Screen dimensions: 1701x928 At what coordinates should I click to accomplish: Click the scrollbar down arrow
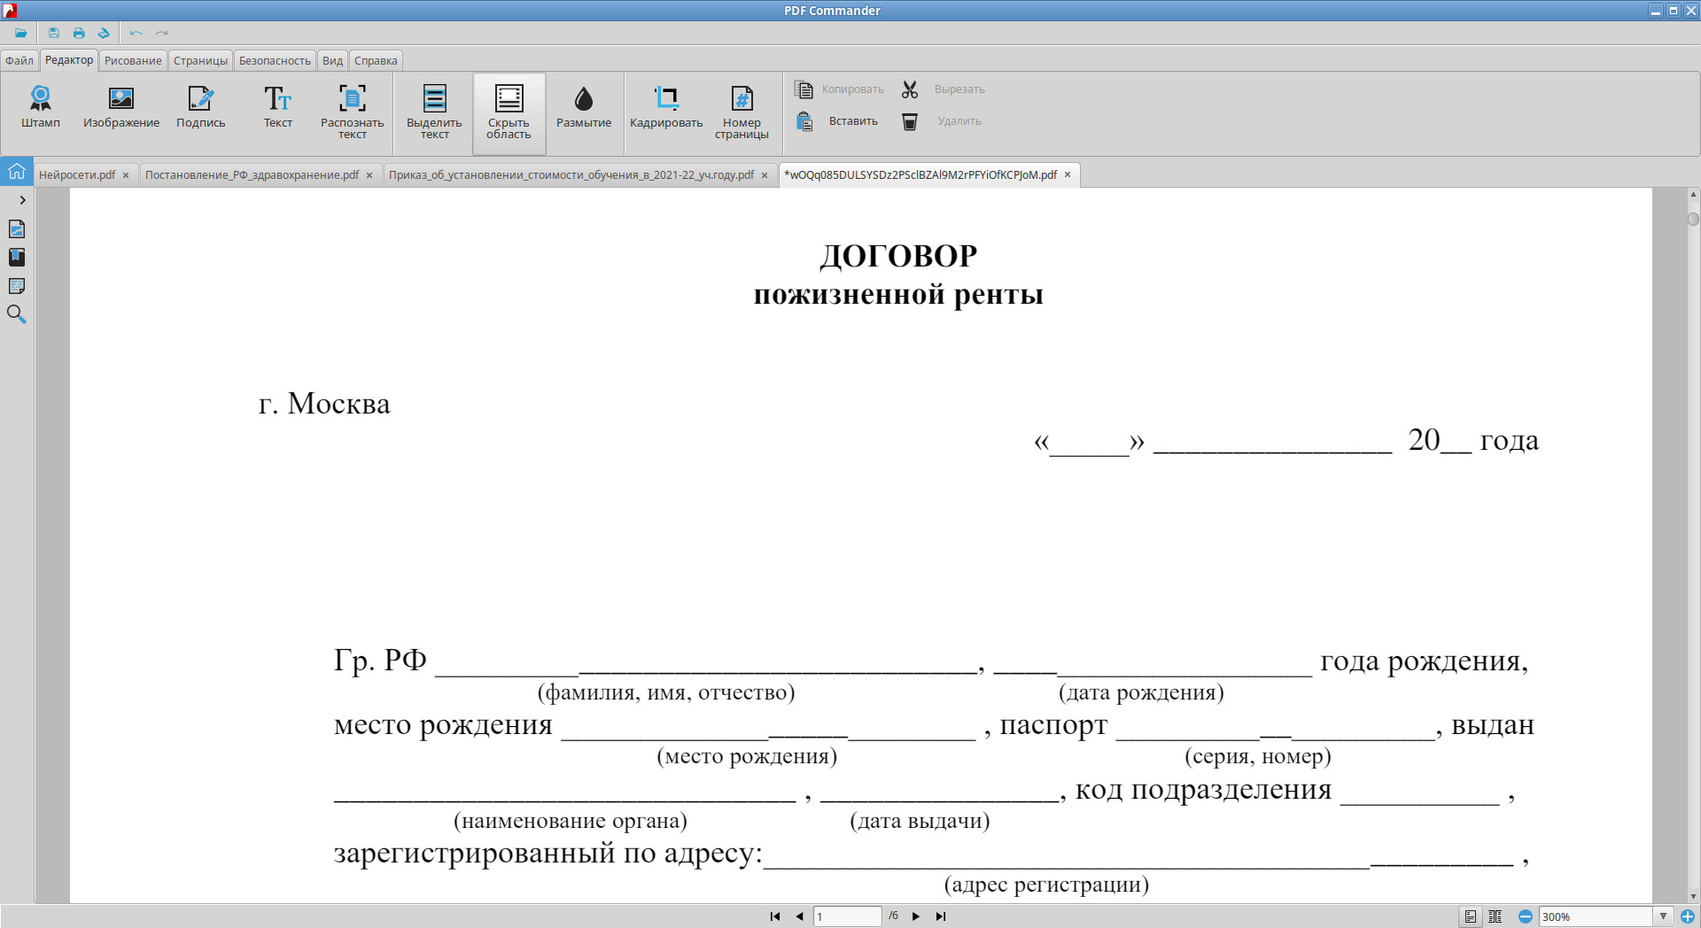click(x=1693, y=896)
